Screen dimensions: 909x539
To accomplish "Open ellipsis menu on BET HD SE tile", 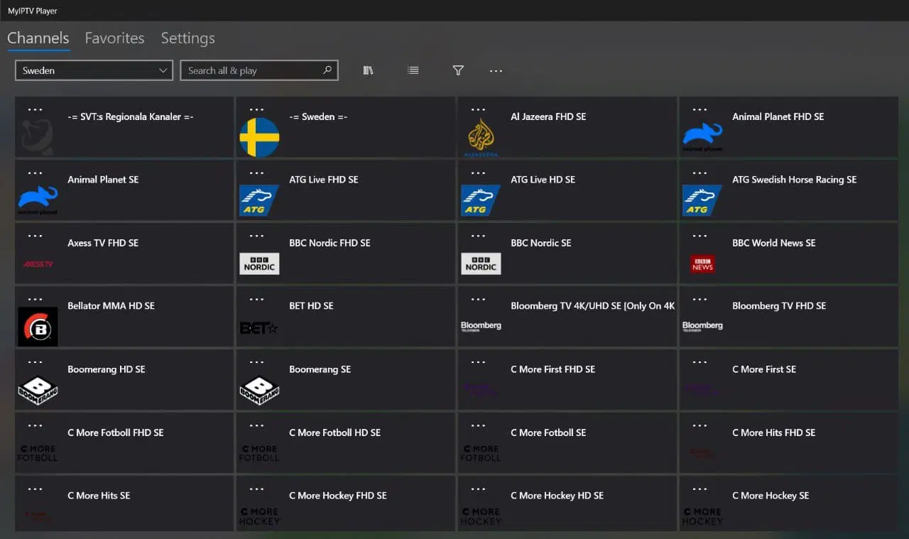I will [256, 299].
